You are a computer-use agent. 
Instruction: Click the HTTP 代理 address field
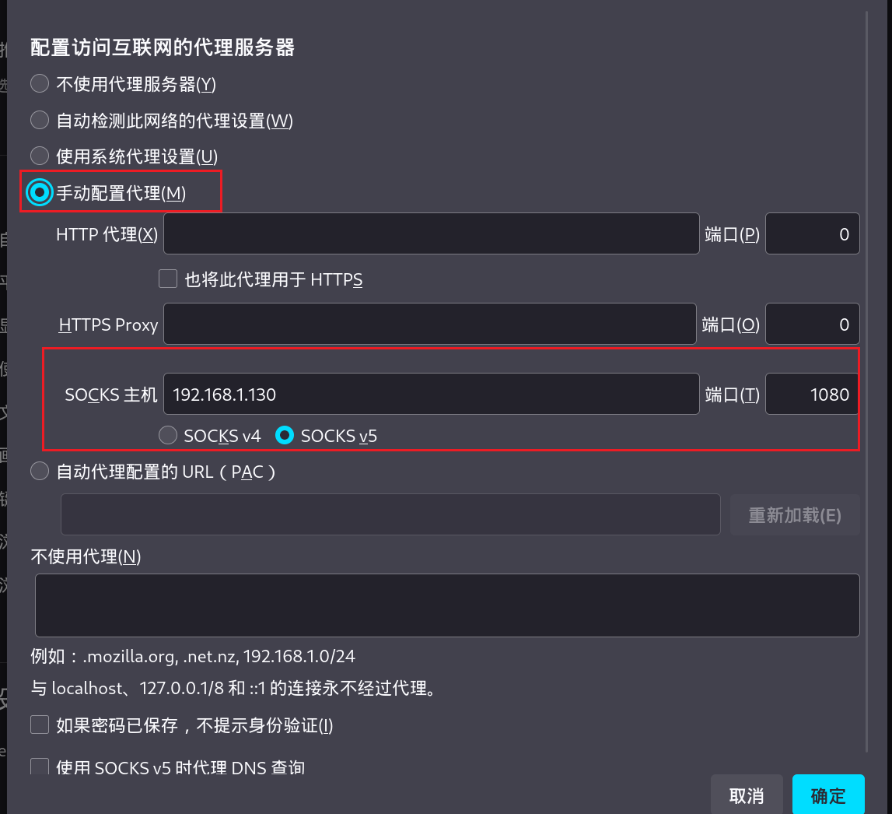point(431,234)
